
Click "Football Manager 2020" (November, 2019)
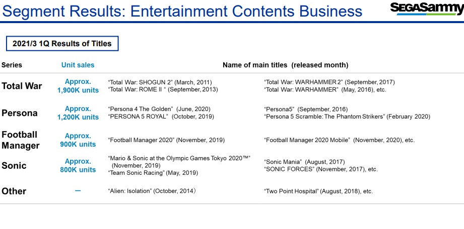(x=166, y=140)
